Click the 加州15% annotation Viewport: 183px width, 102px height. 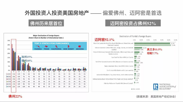click(27, 57)
